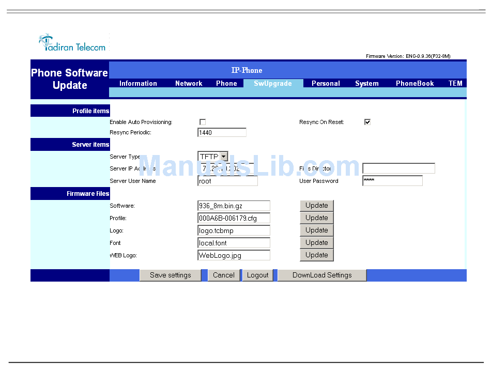Switch to the Information tab
This screenshot has width=491, height=387.
pyautogui.click(x=138, y=83)
